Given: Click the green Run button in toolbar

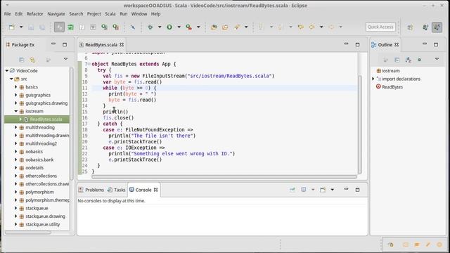Looking at the screenshot, I should point(169,27).
